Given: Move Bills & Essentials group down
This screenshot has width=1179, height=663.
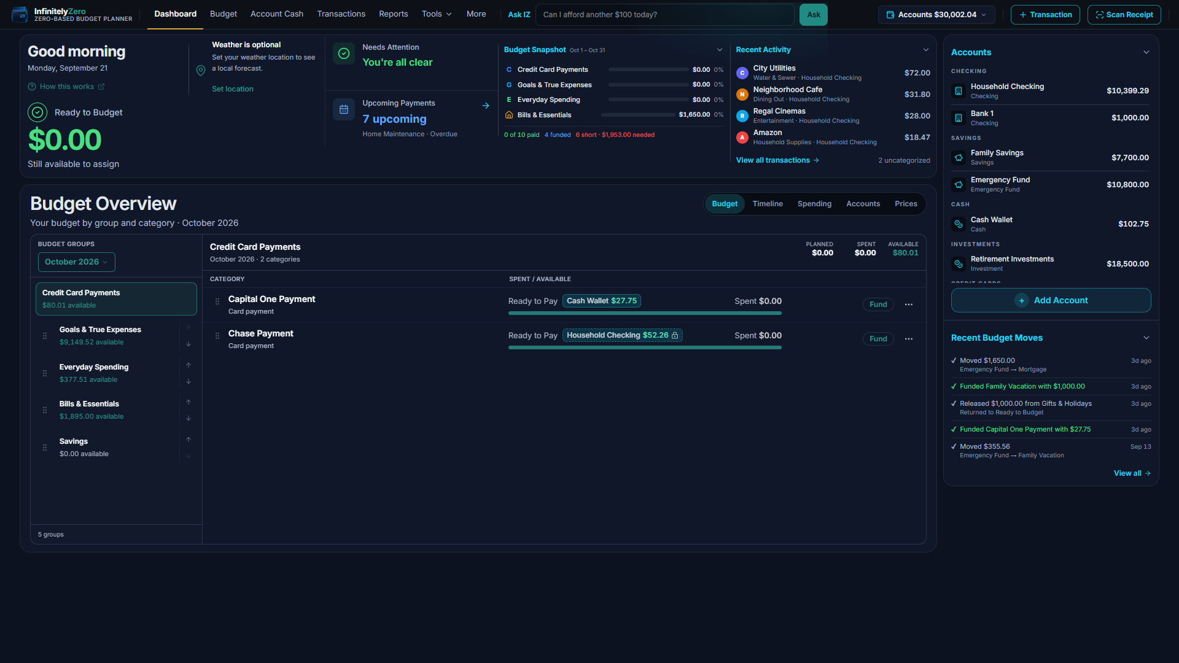Looking at the screenshot, I should (189, 418).
